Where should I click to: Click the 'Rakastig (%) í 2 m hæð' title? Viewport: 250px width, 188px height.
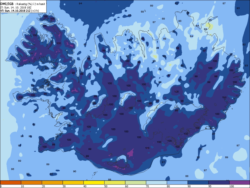tap(30, 4)
